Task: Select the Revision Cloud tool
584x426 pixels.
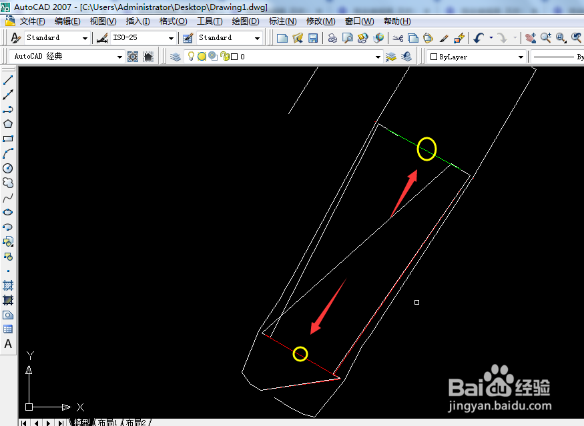Action: click(8, 183)
